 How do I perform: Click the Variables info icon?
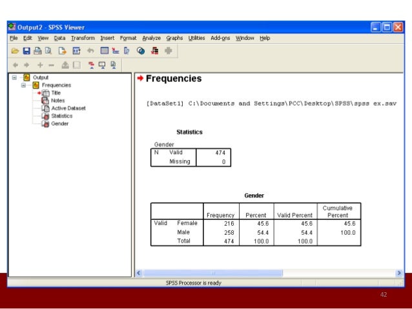click(127, 50)
